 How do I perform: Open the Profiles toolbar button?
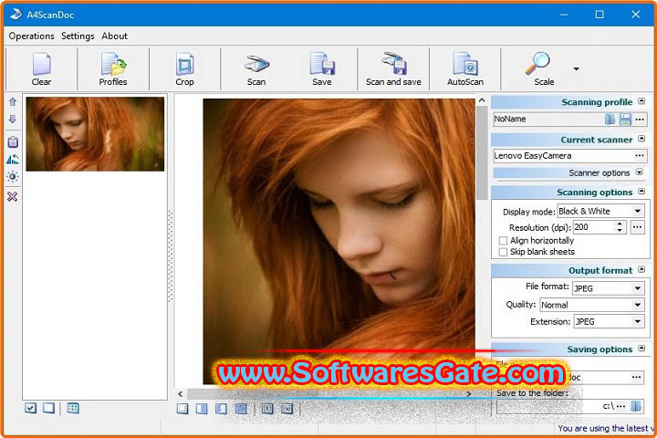click(113, 69)
